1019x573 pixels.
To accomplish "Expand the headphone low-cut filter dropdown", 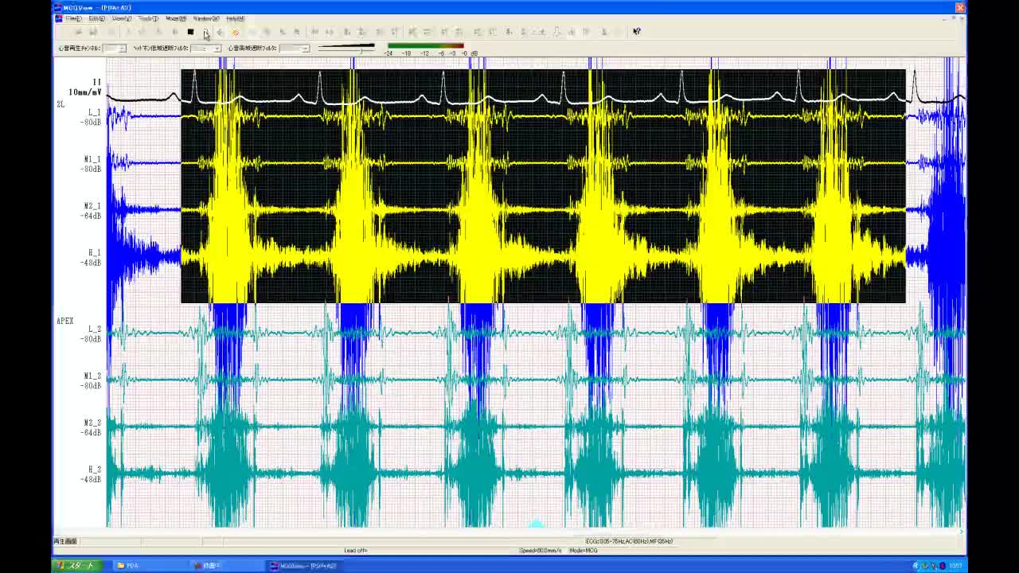I will (x=216, y=49).
